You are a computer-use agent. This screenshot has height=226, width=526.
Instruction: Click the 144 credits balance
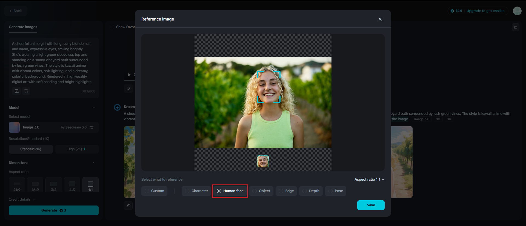[456, 11]
